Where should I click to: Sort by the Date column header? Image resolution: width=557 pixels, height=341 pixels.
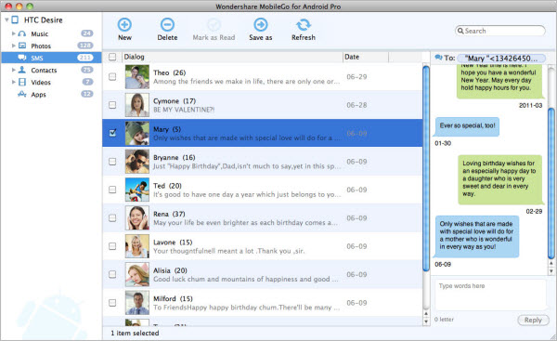tap(366, 57)
